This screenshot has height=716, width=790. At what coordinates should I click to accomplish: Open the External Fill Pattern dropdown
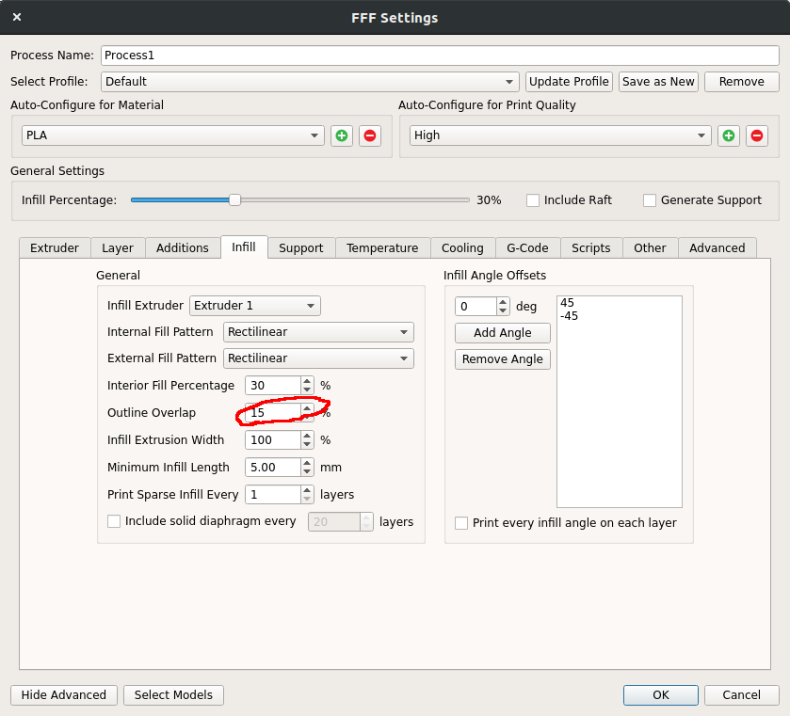[318, 358]
